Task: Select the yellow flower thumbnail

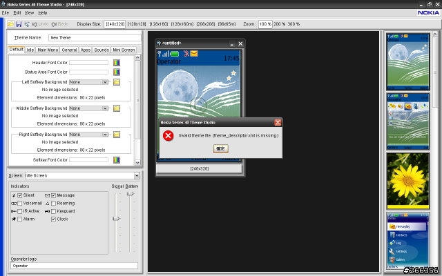Action: coord(408,181)
